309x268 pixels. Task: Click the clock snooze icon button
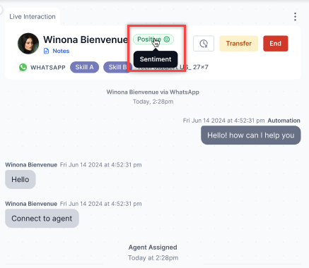(x=204, y=44)
